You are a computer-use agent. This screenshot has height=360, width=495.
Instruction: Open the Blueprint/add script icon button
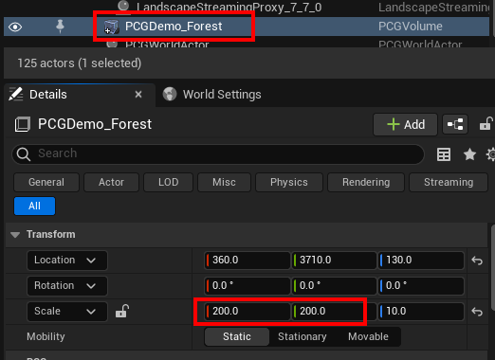[x=455, y=124]
